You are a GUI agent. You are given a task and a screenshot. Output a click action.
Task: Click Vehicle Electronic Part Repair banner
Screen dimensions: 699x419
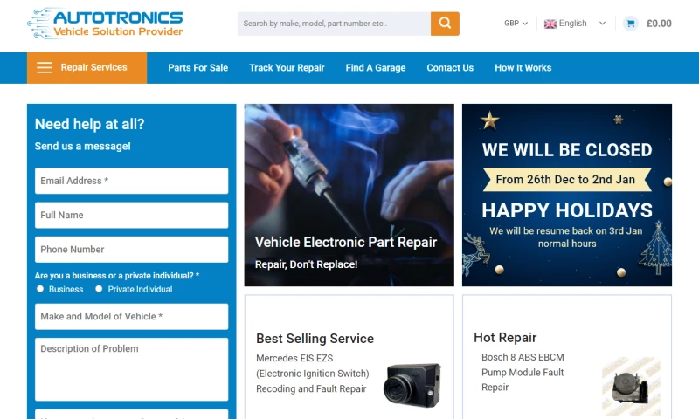point(349,195)
